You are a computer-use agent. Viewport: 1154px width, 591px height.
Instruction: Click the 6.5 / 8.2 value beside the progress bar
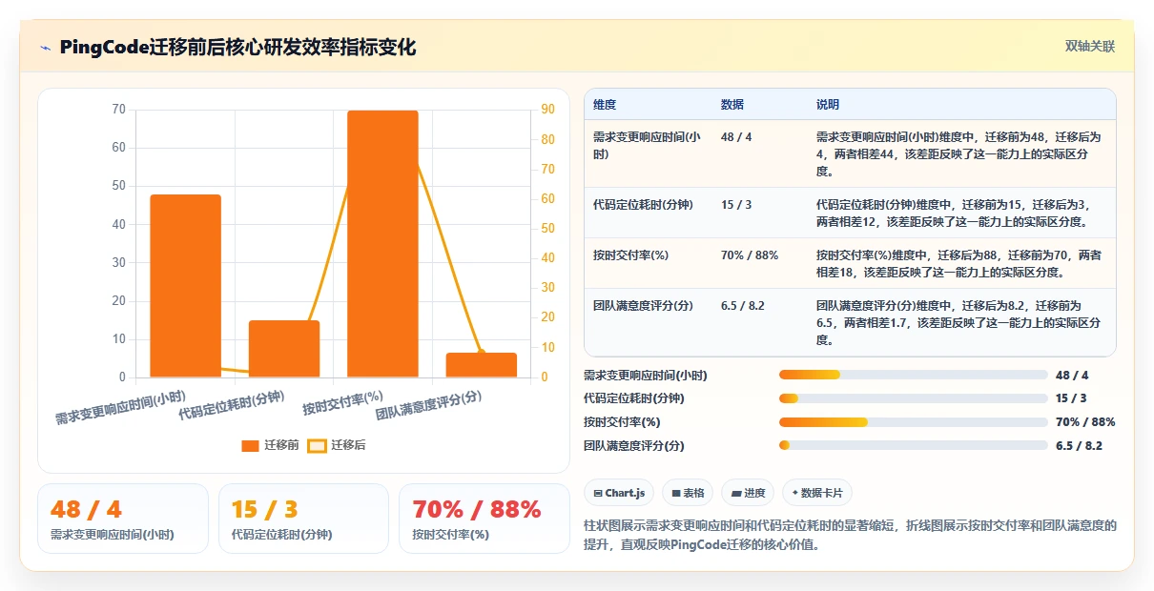1079,446
